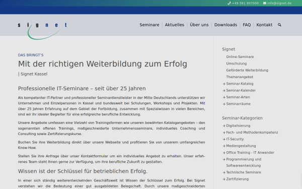This screenshot has width=302, height=189.
Task: Open the Seminar-Arten link text
Action: [238, 97]
